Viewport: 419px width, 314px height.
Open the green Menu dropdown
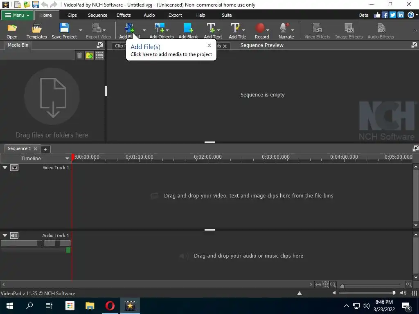(x=17, y=15)
